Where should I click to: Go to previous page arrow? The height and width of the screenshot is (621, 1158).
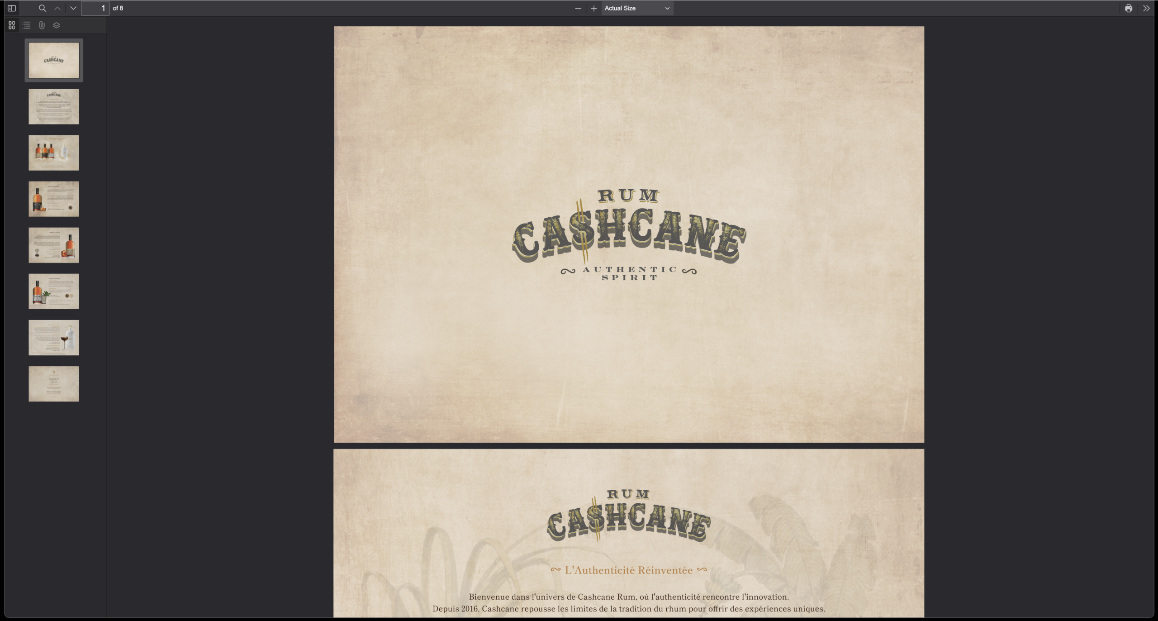point(57,8)
